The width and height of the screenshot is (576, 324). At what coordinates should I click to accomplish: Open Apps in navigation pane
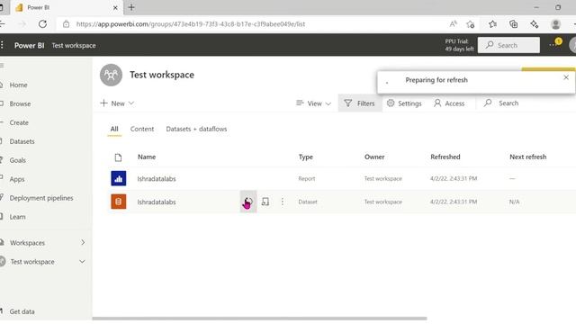(x=17, y=179)
